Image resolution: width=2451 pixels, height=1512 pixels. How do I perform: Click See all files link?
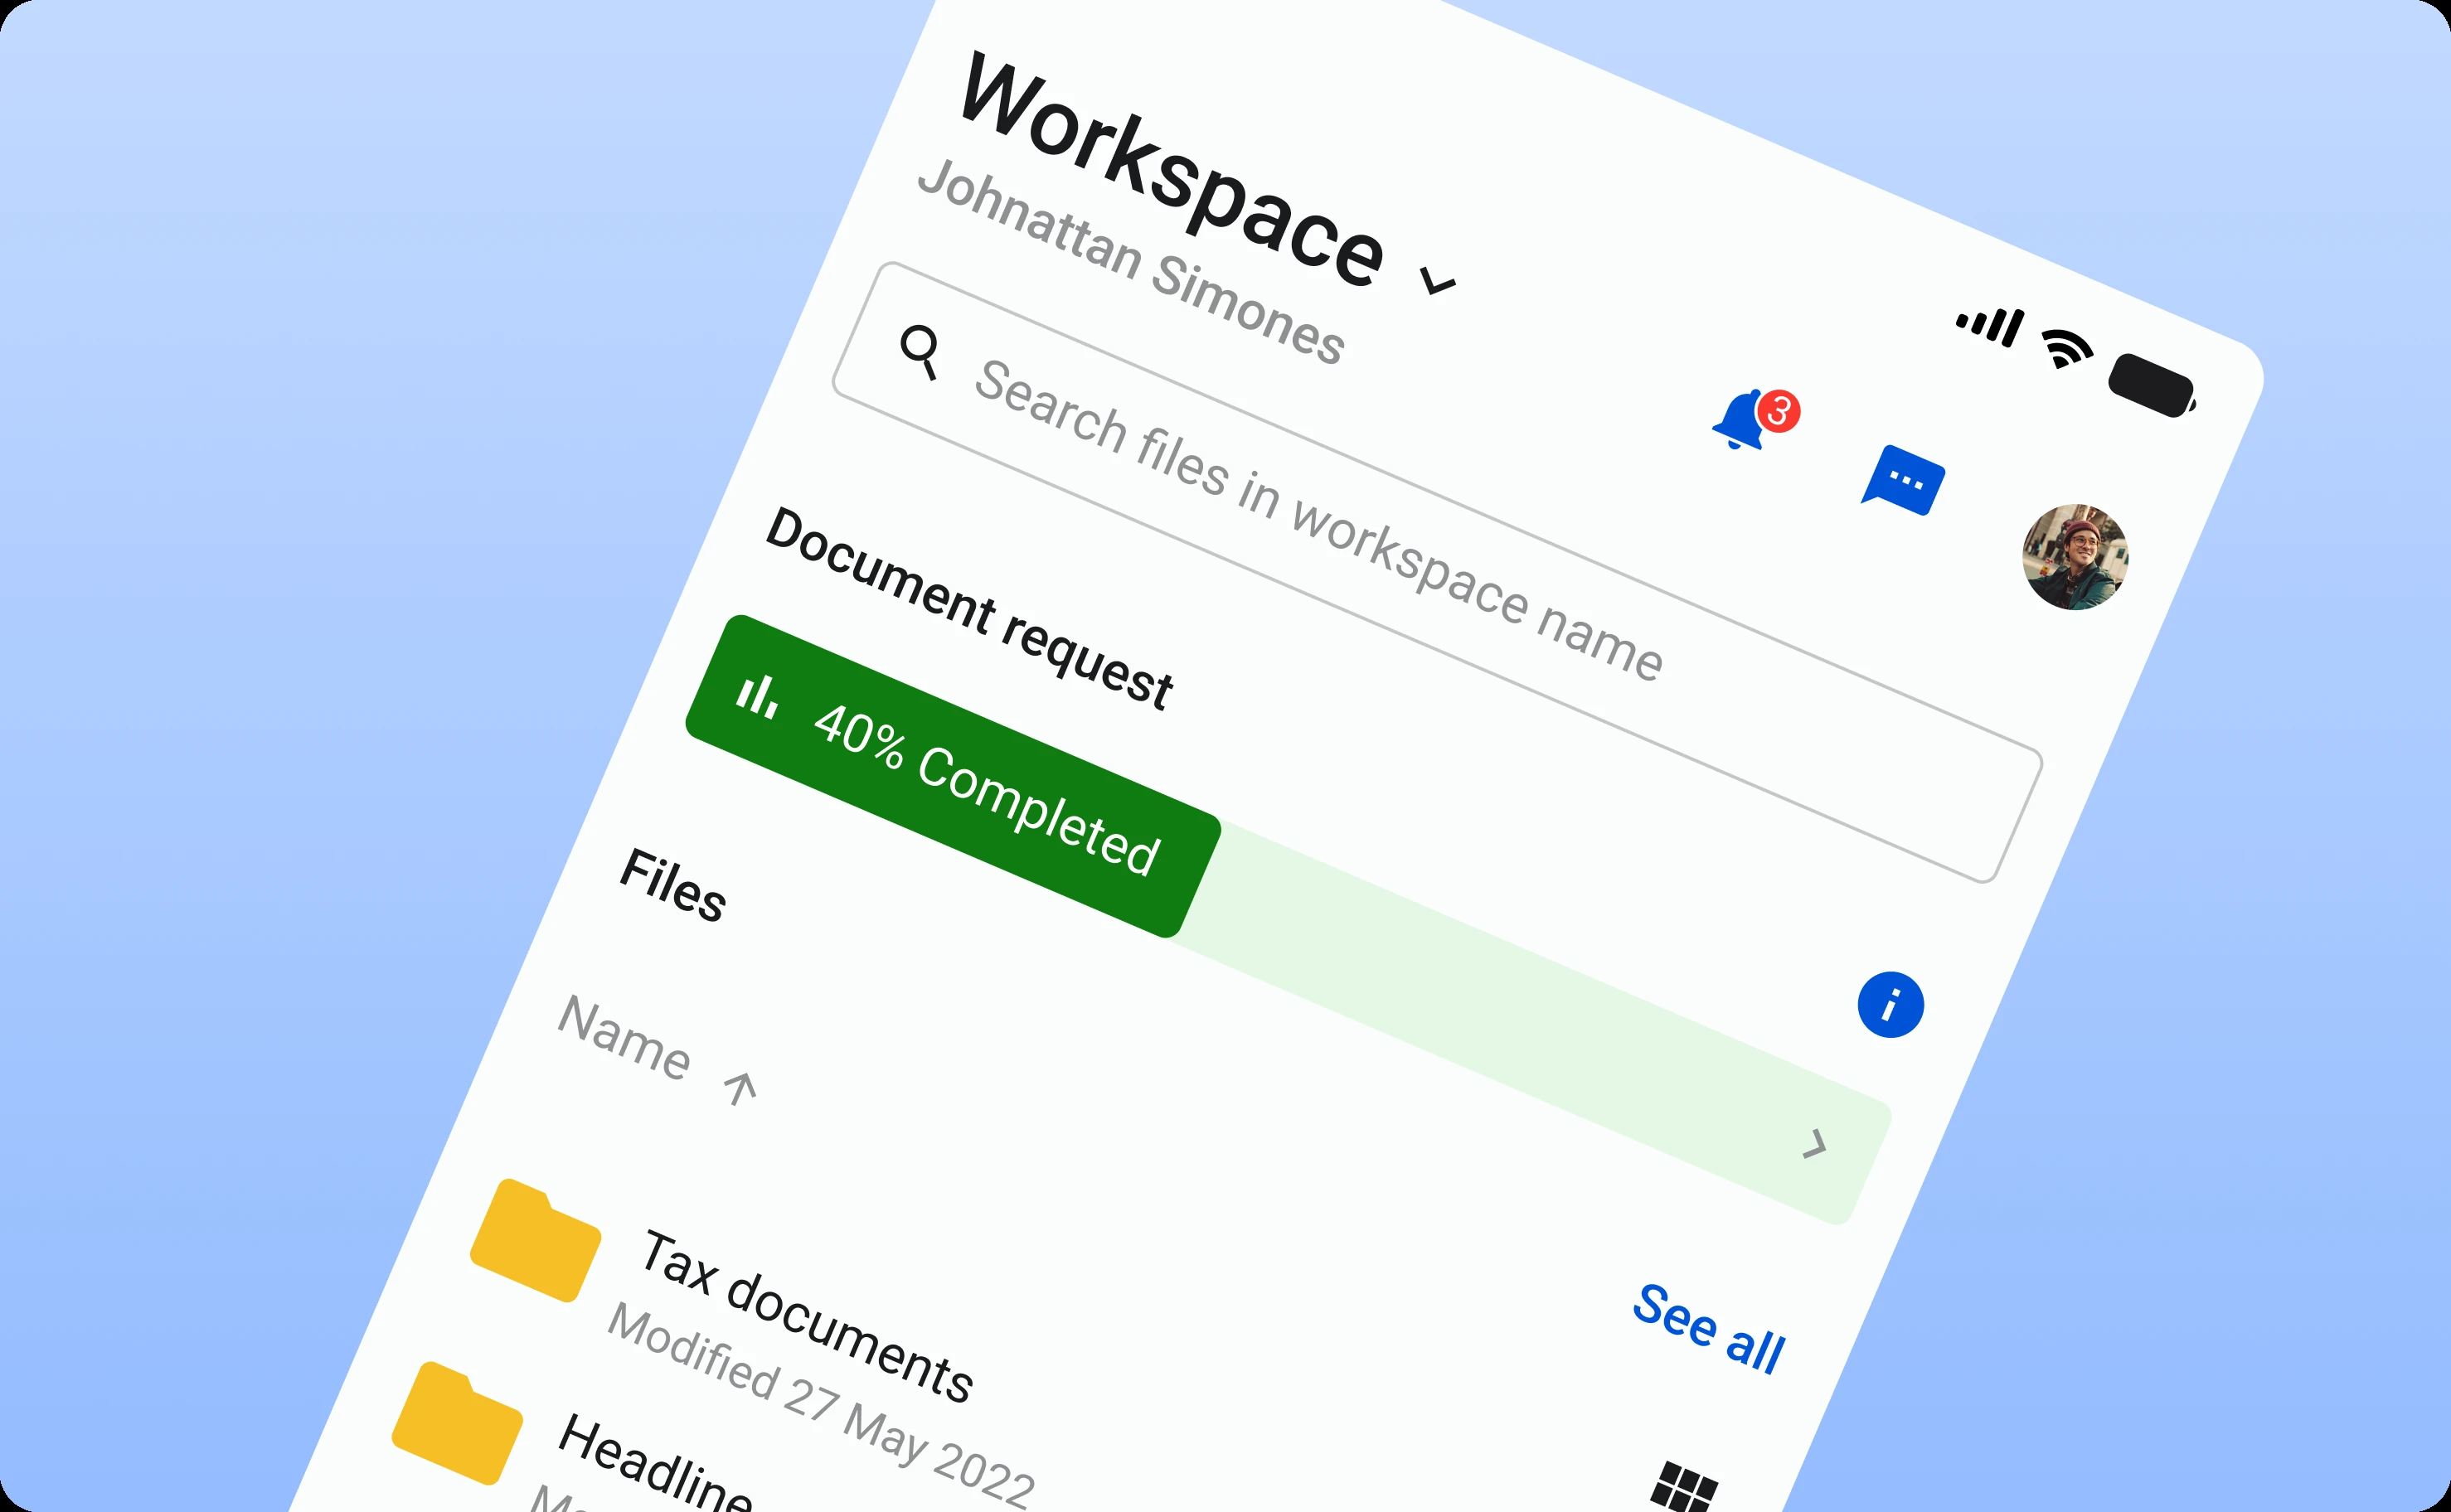pos(1708,1330)
